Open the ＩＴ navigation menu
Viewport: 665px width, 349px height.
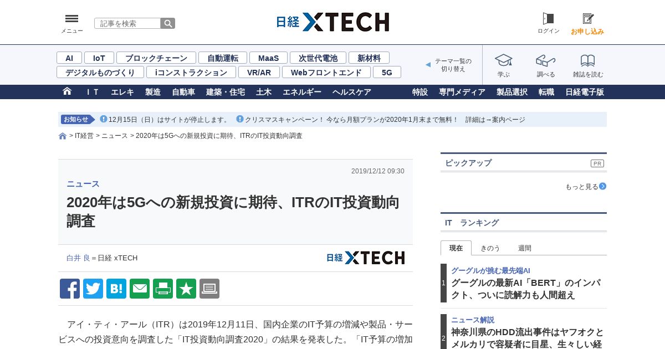tap(92, 92)
